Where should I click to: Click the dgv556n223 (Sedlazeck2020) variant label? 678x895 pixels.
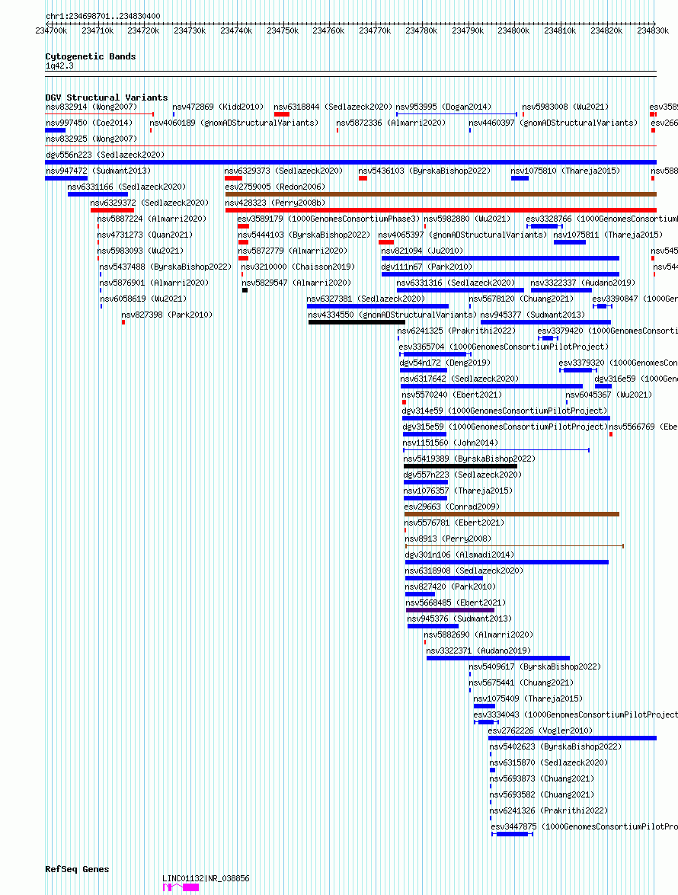(105, 155)
